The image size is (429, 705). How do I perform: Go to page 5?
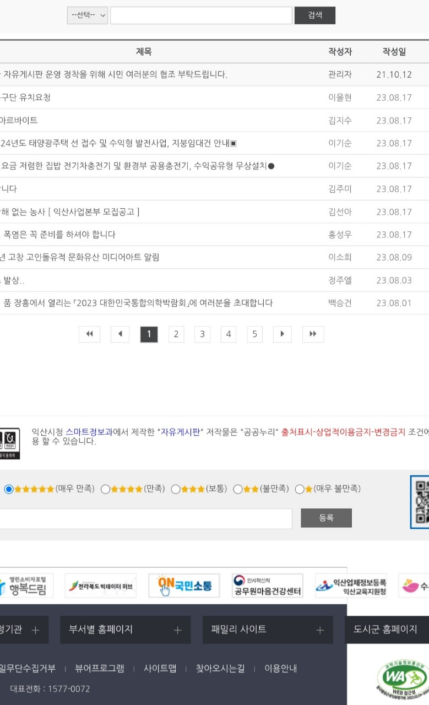pos(254,334)
